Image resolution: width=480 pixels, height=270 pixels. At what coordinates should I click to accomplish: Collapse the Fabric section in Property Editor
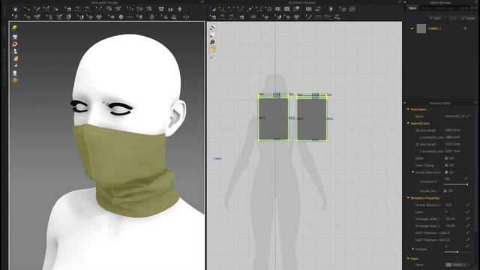coord(408,259)
